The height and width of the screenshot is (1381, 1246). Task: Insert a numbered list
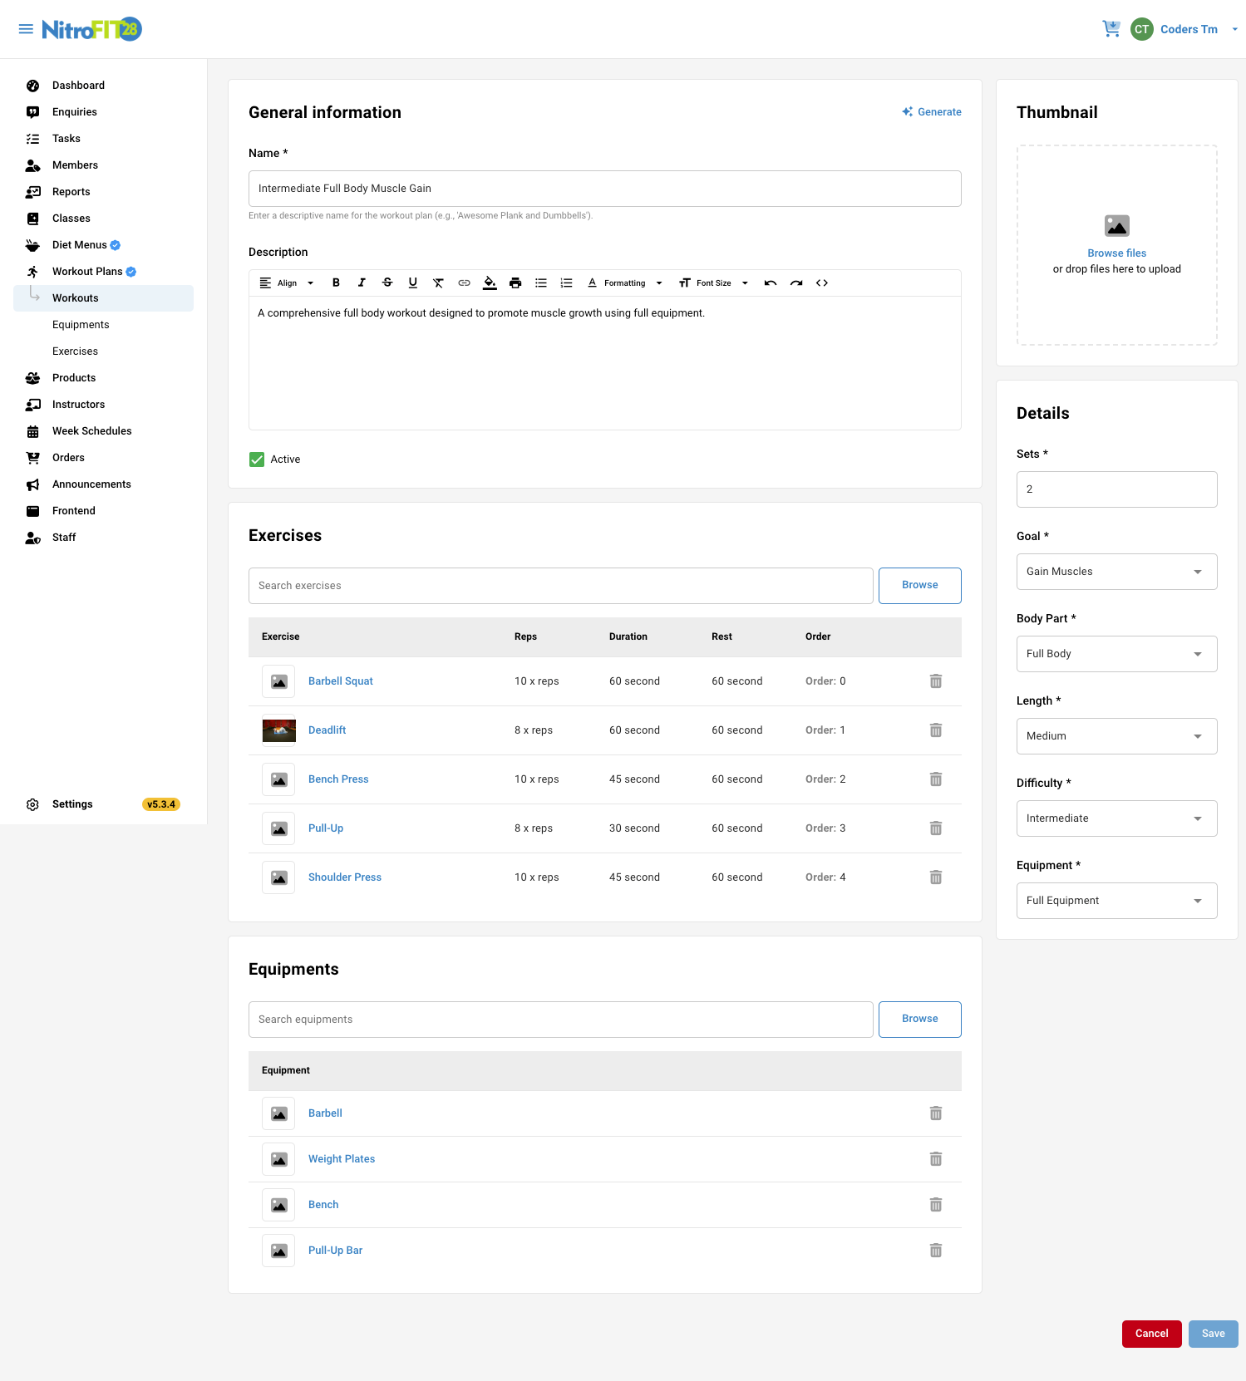pyautogui.click(x=567, y=283)
